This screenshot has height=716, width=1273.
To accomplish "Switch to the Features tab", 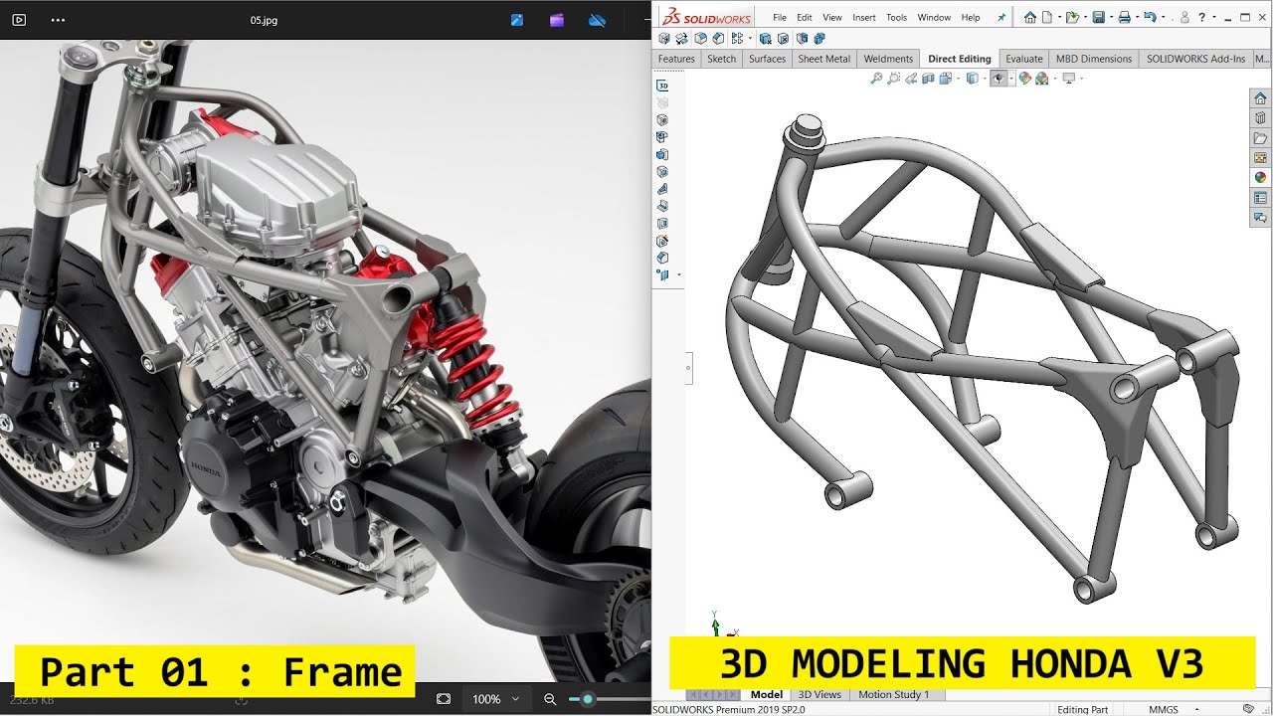I will [x=676, y=59].
